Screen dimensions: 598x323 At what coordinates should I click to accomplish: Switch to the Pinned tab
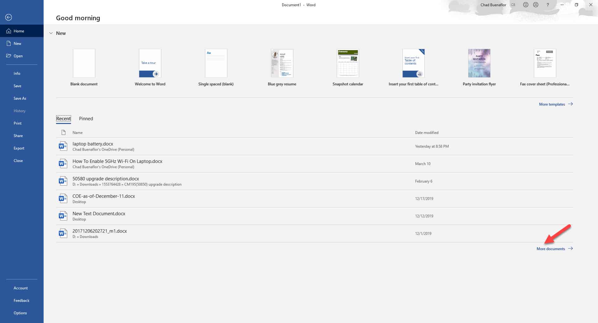tap(86, 118)
